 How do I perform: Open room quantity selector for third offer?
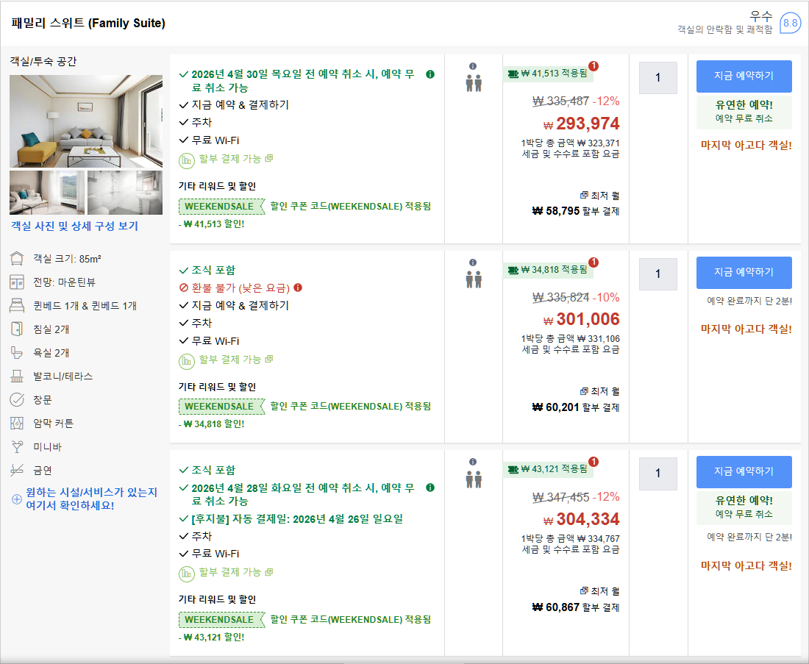tap(657, 474)
